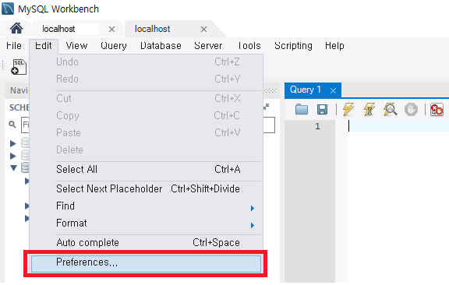Image resolution: width=449 pixels, height=285 pixels.
Task: Open the File menu
Action: pos(14,45)
